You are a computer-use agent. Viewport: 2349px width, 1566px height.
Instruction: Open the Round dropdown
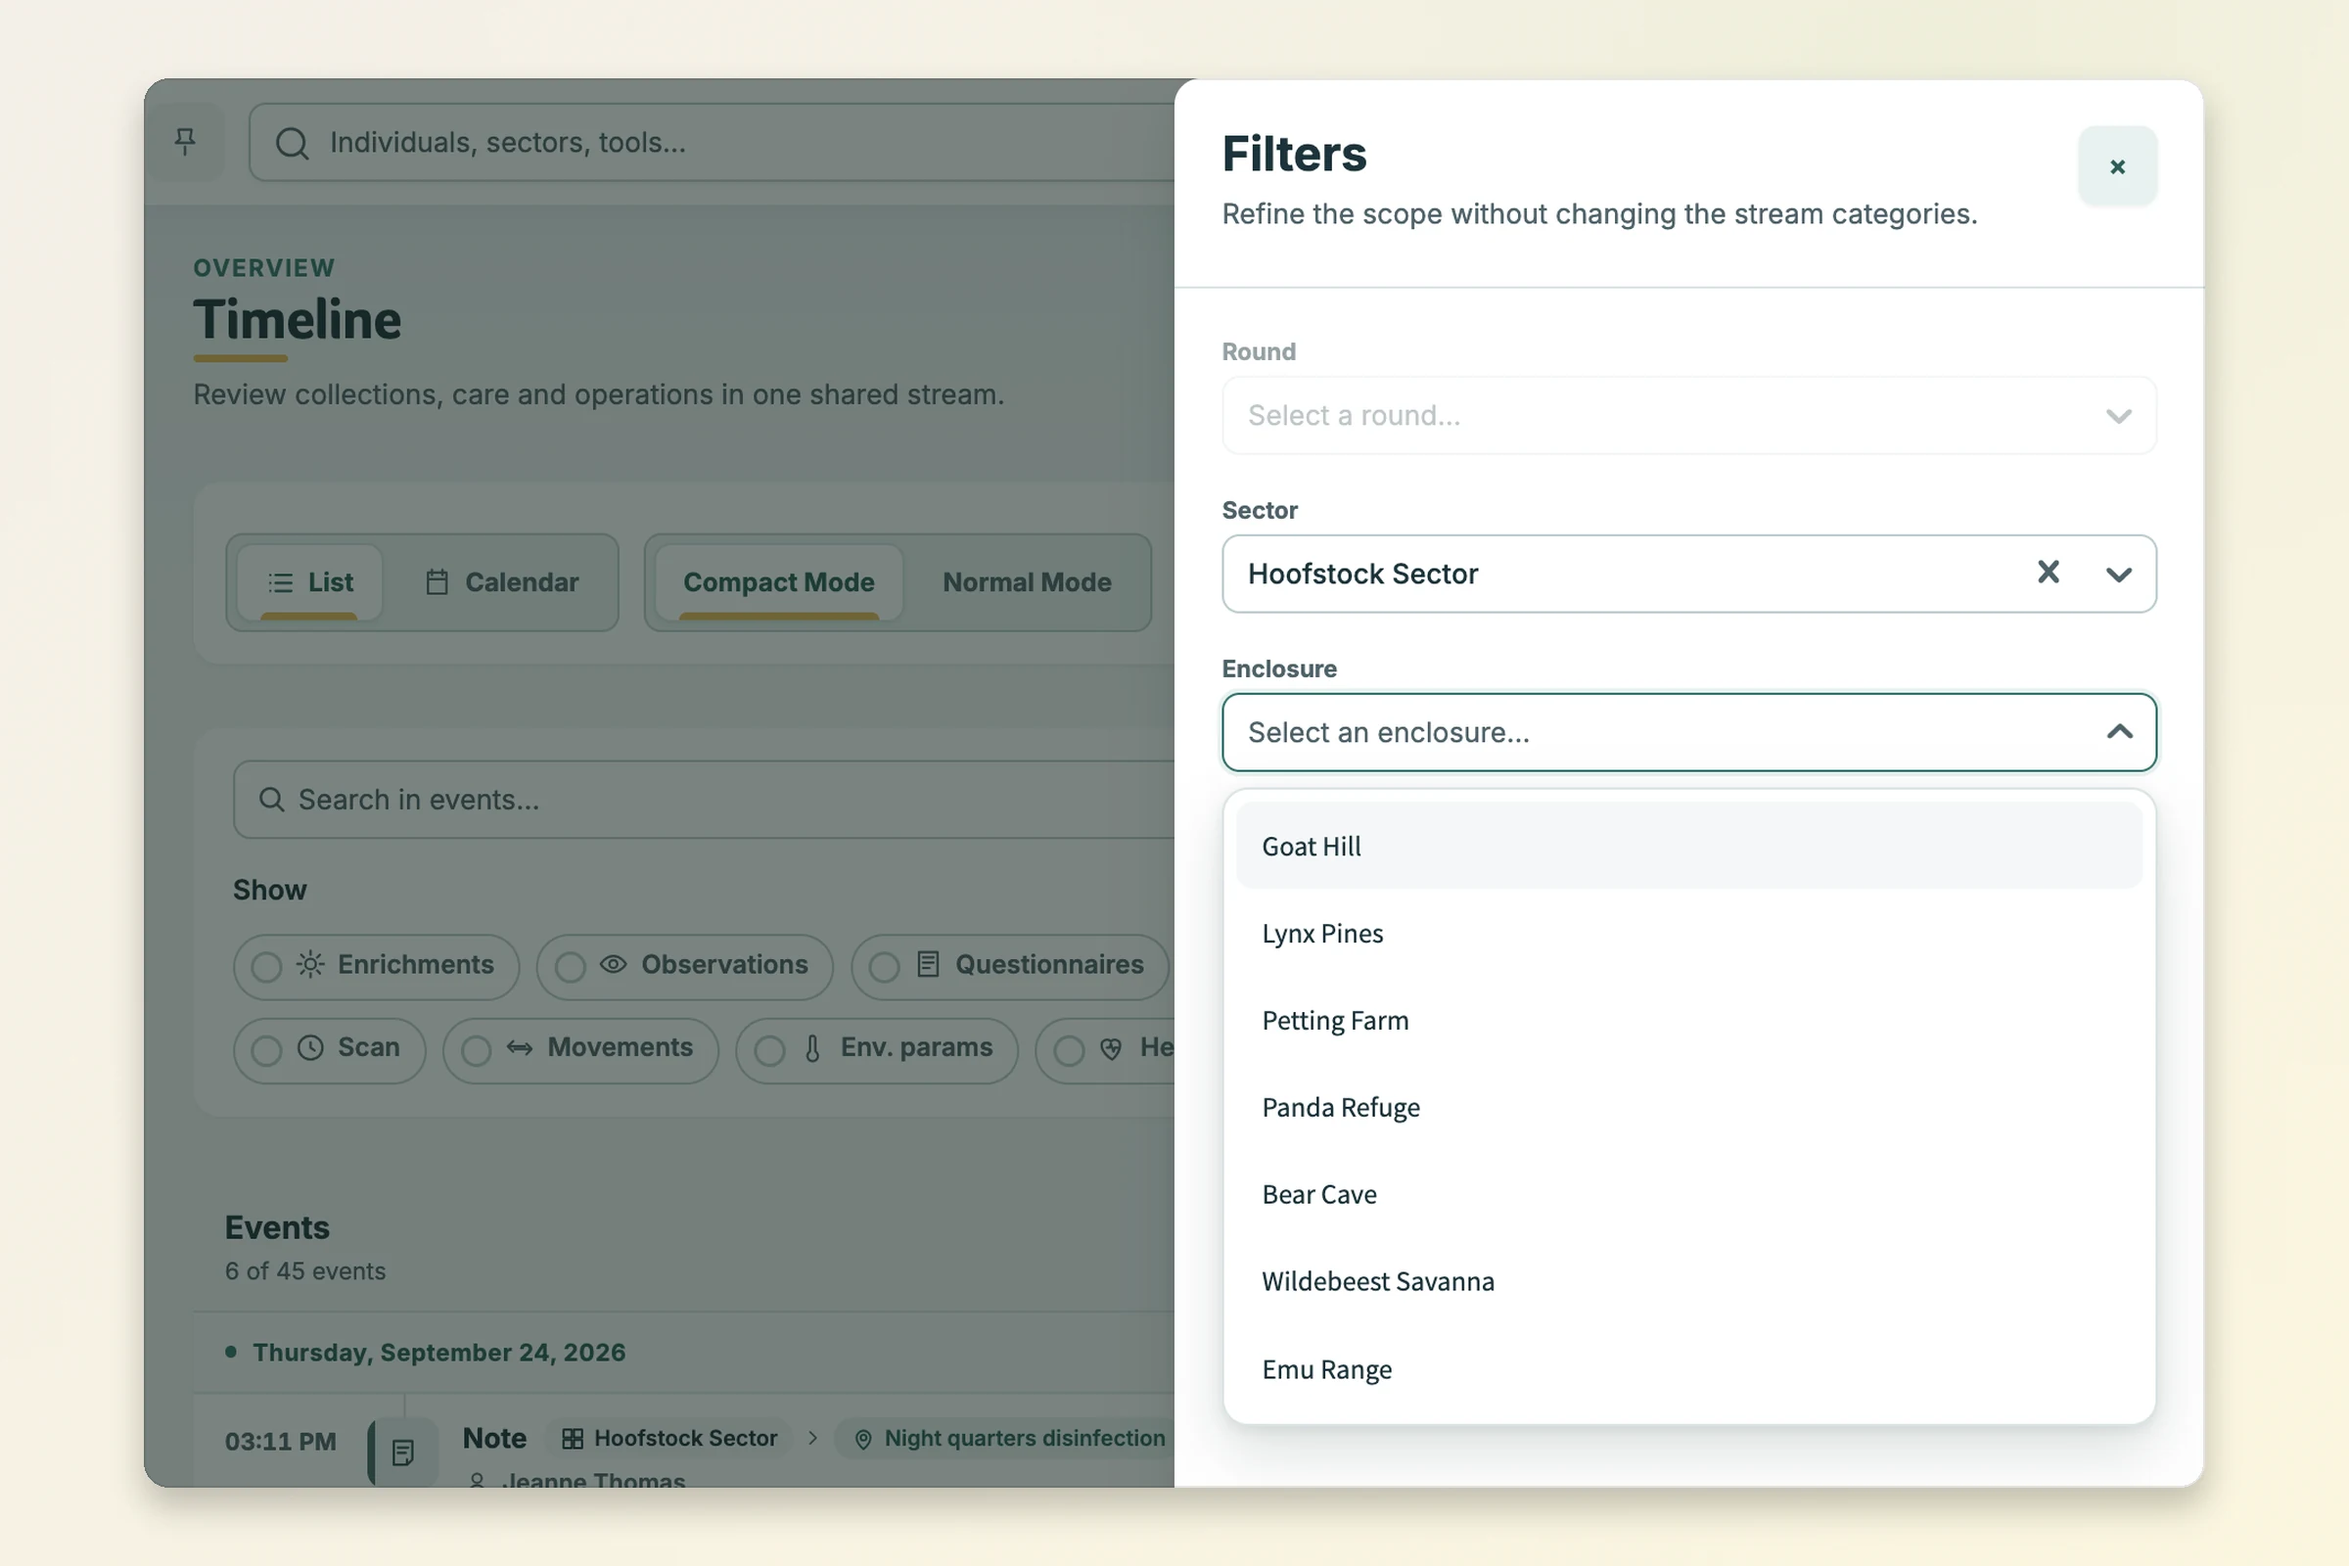coord(1689,415)
